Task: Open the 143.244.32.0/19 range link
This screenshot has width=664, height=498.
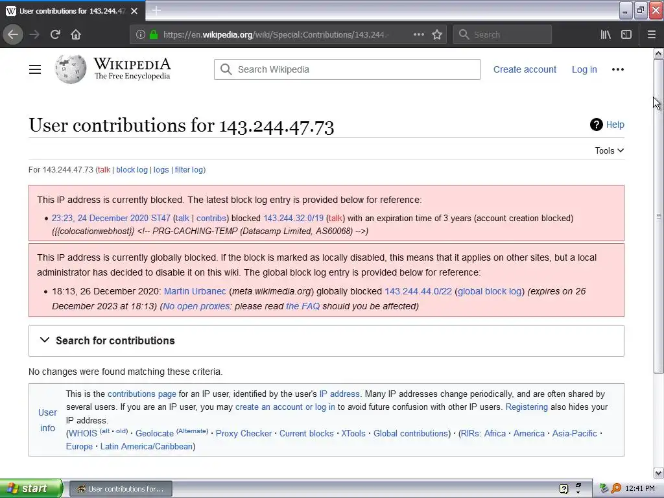Action: (x=294, y=218)
